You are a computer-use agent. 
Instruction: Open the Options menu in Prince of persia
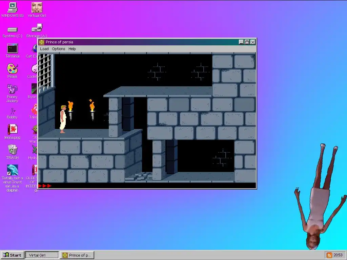coord(58,49)
